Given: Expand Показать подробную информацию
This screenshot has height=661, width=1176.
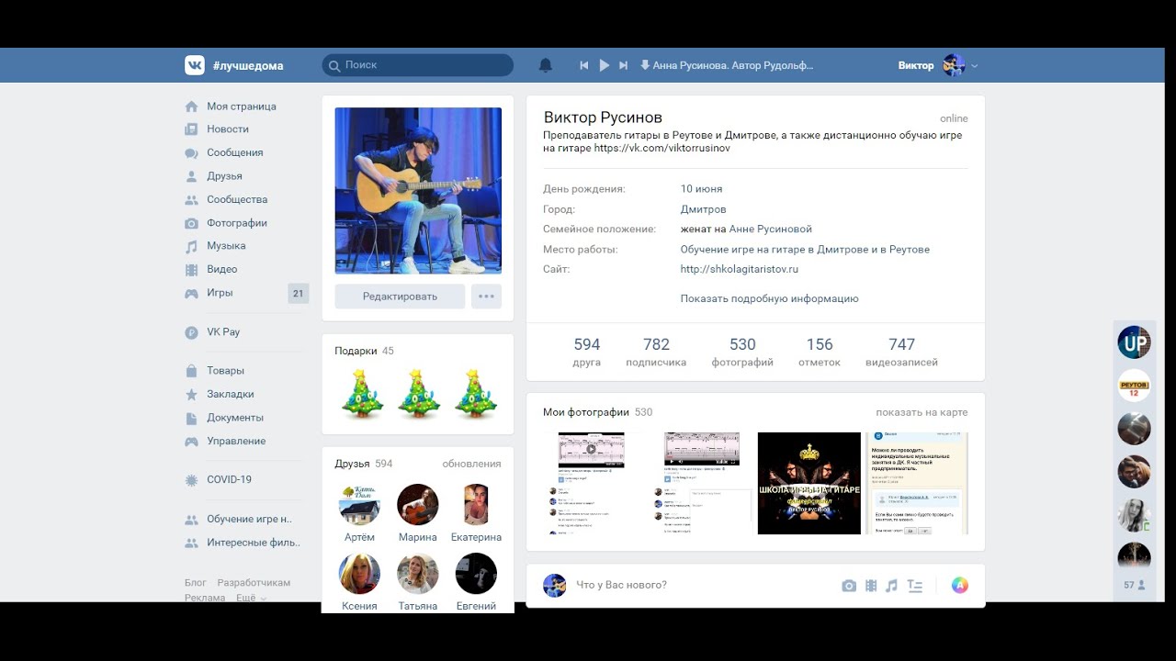Looking at the screenshot, I should [769, 298].
